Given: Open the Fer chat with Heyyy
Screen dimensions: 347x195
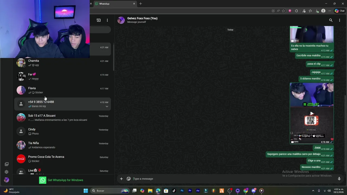Looking at the screenshot, I should tap(62, 77).
